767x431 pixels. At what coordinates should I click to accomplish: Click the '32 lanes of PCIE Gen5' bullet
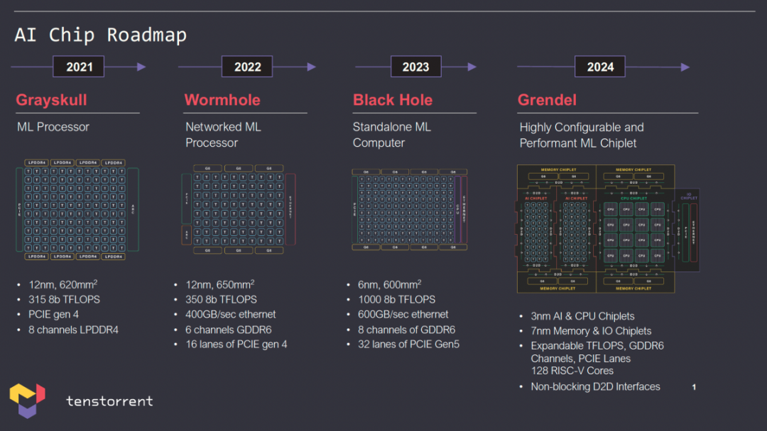click(409, 345)
